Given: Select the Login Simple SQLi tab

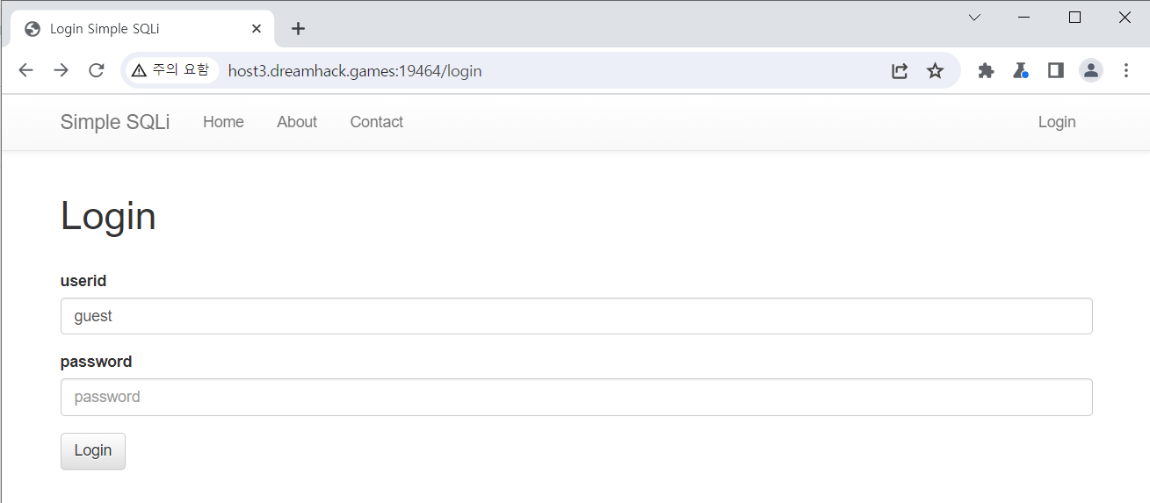Looking at the screenshot, I should pyautogui.click(x=143, y=29).
